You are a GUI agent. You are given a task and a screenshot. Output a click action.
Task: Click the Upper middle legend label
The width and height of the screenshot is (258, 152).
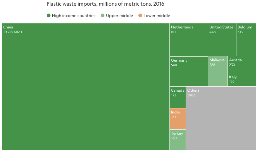click(x=119, y=15)
